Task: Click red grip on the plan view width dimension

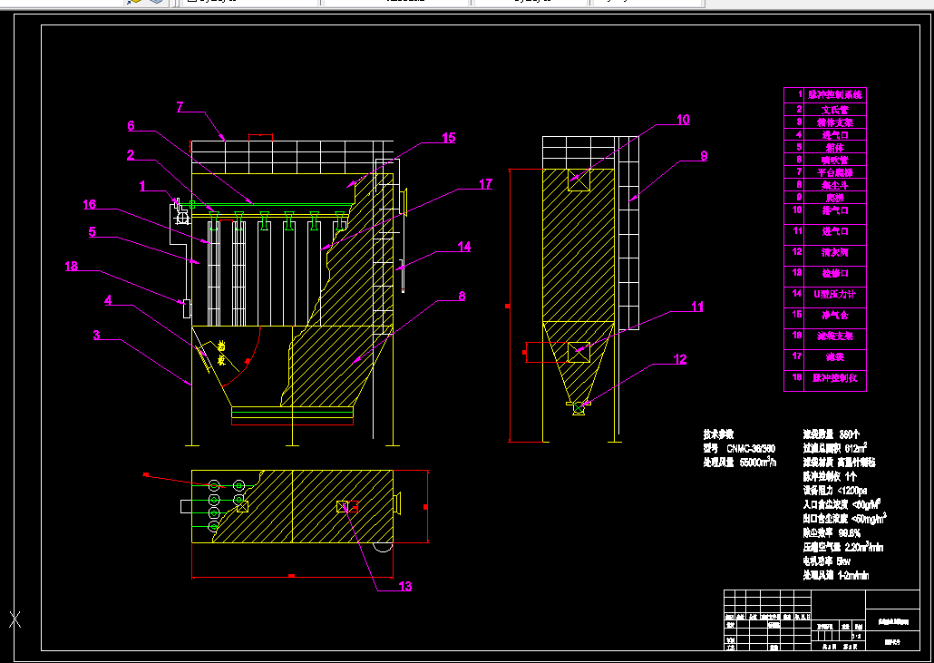Action: (x=291, y=576)
